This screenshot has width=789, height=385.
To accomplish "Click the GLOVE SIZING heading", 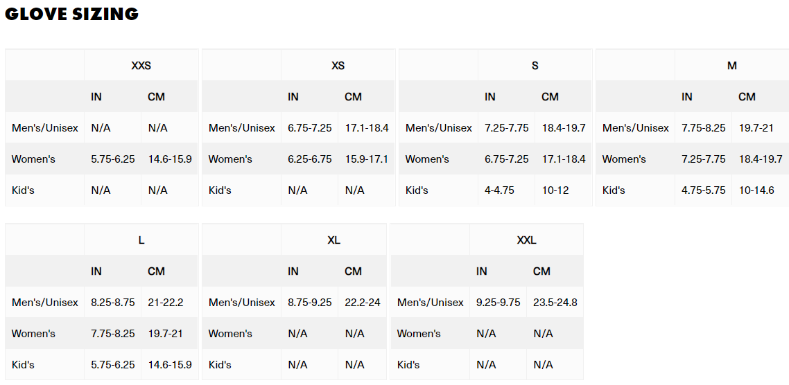I will (x=72, y=14).
